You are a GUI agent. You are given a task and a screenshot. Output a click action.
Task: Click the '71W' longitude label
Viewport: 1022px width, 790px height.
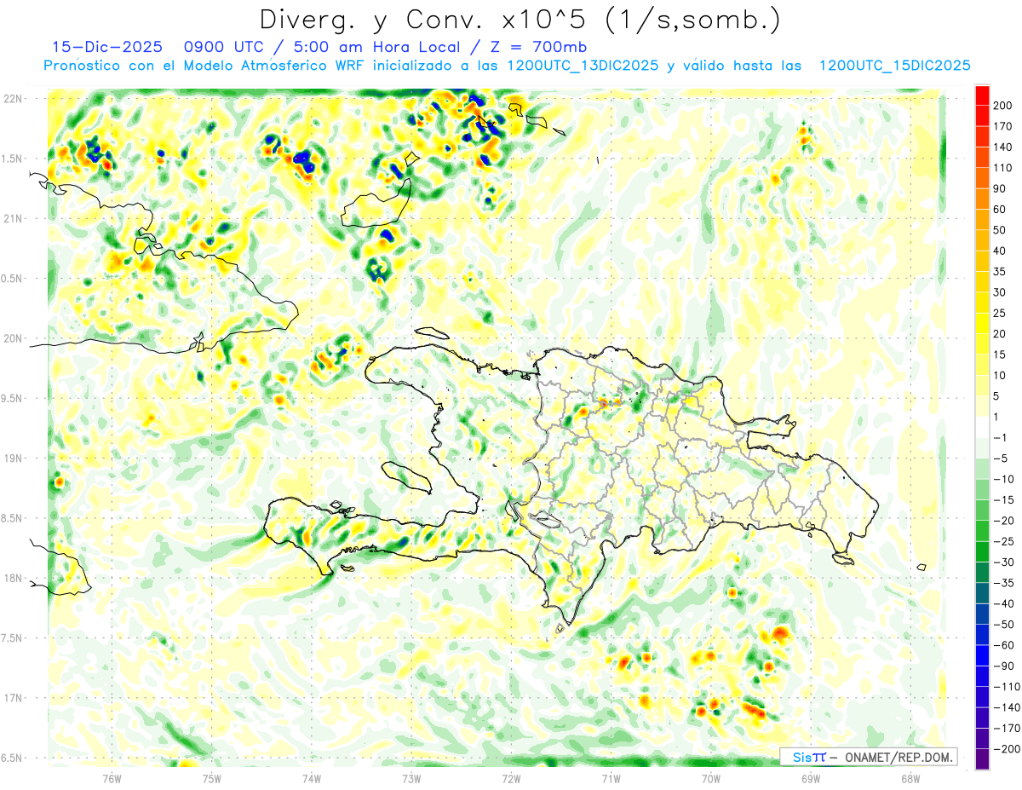click(611, 778)
